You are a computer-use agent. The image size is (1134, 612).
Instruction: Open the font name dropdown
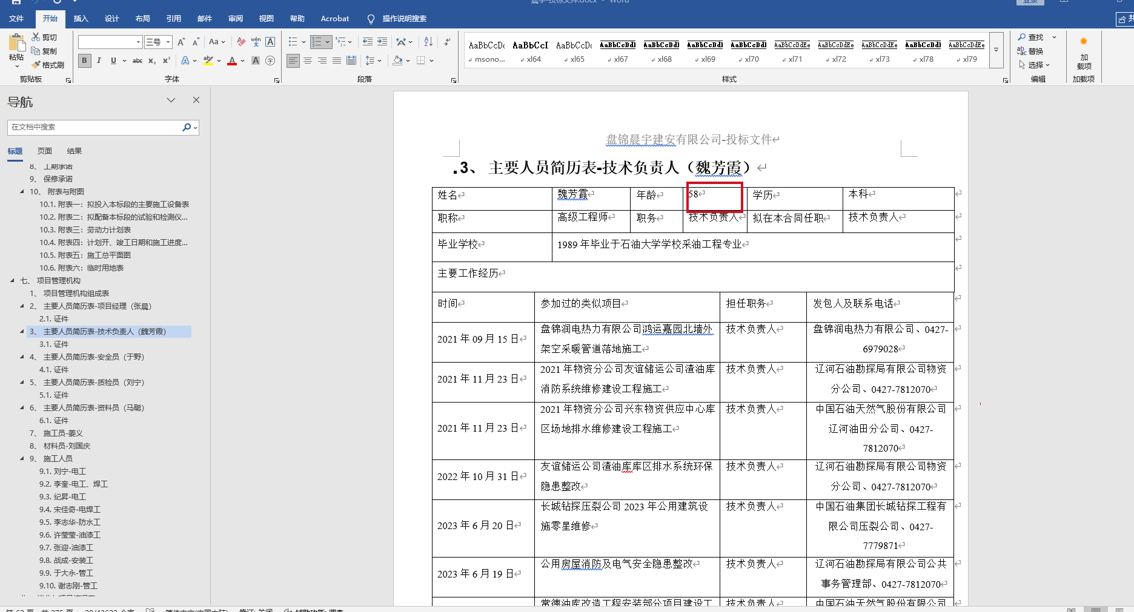click(139, 42)
